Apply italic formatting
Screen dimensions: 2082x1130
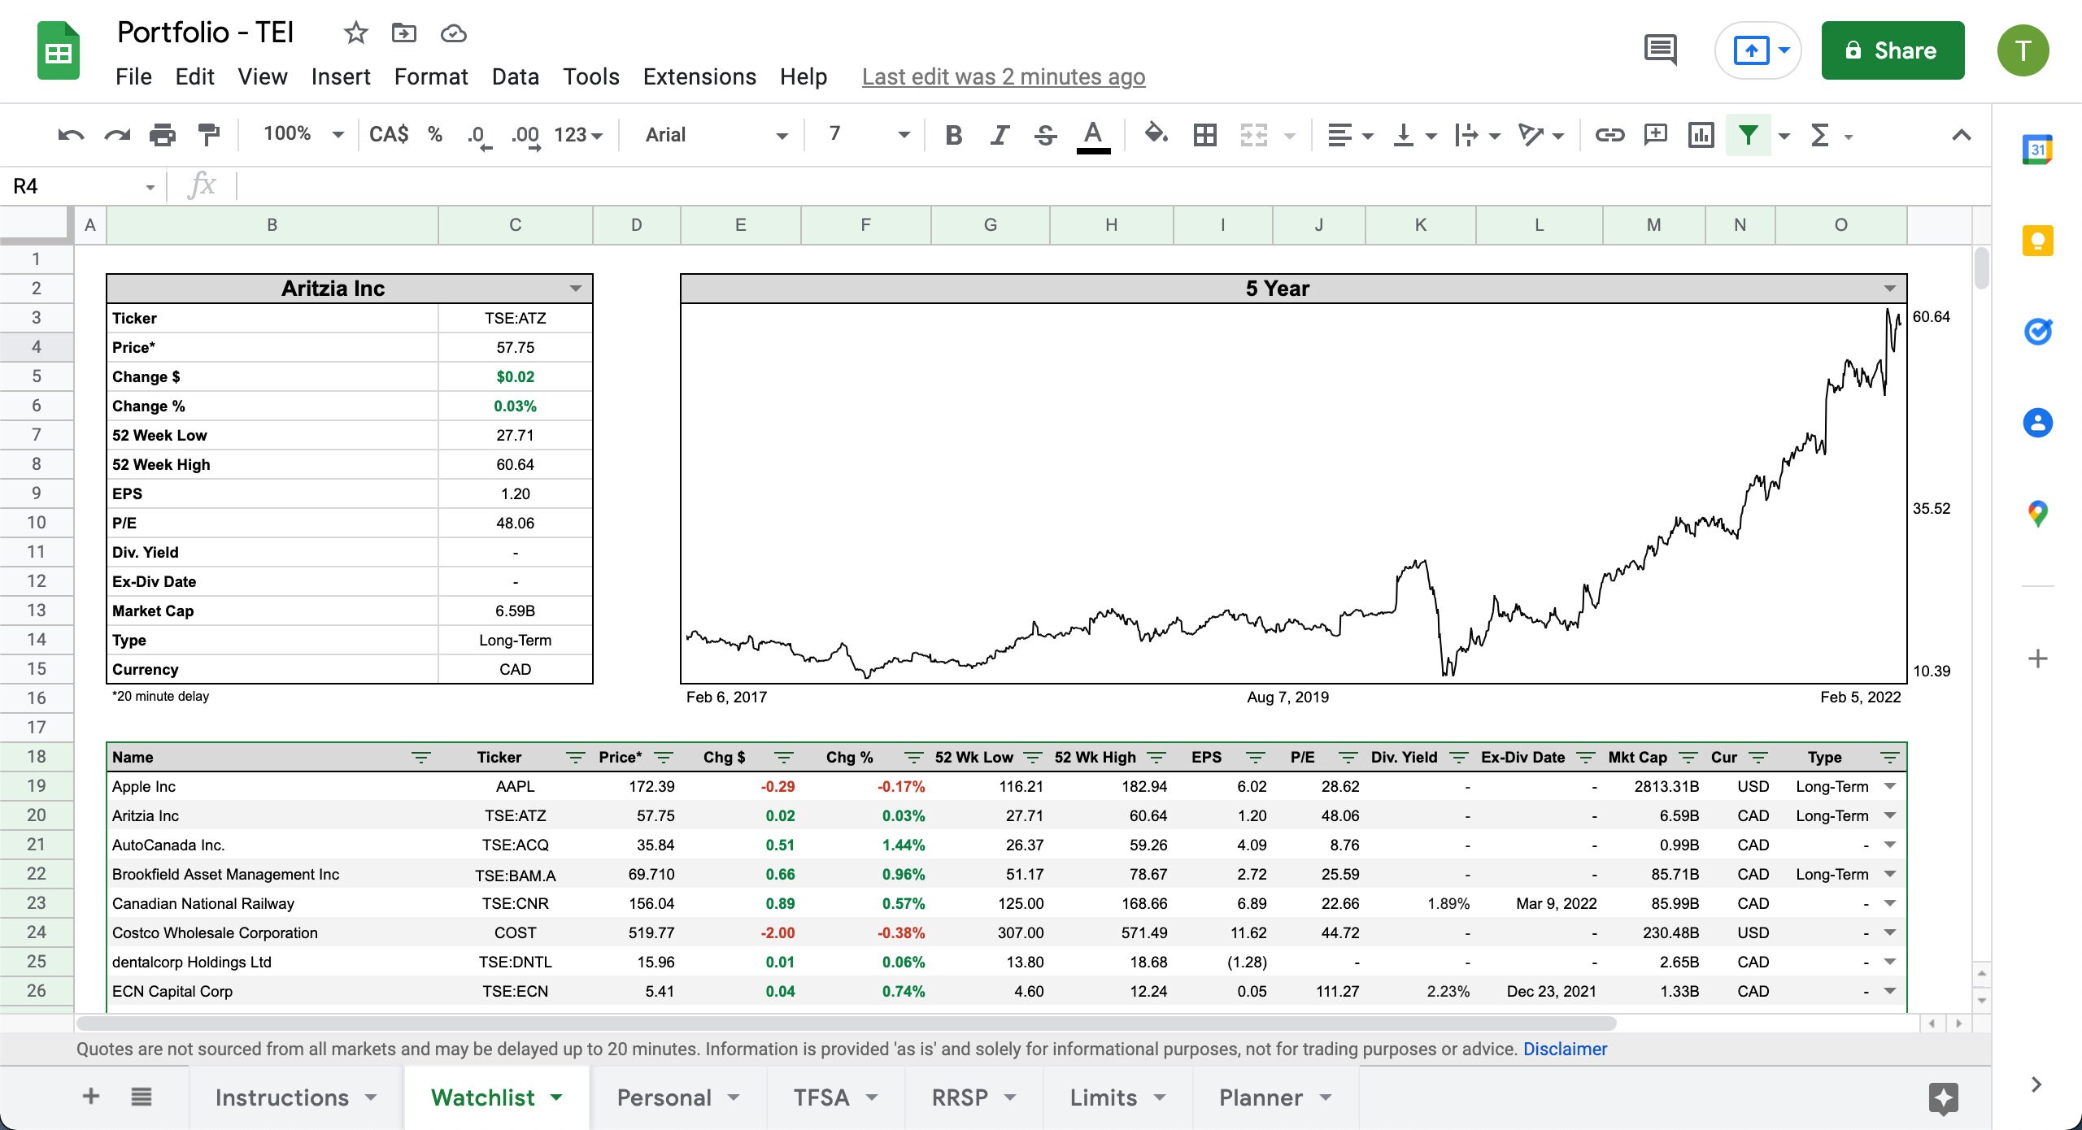tap(1000, 135)
